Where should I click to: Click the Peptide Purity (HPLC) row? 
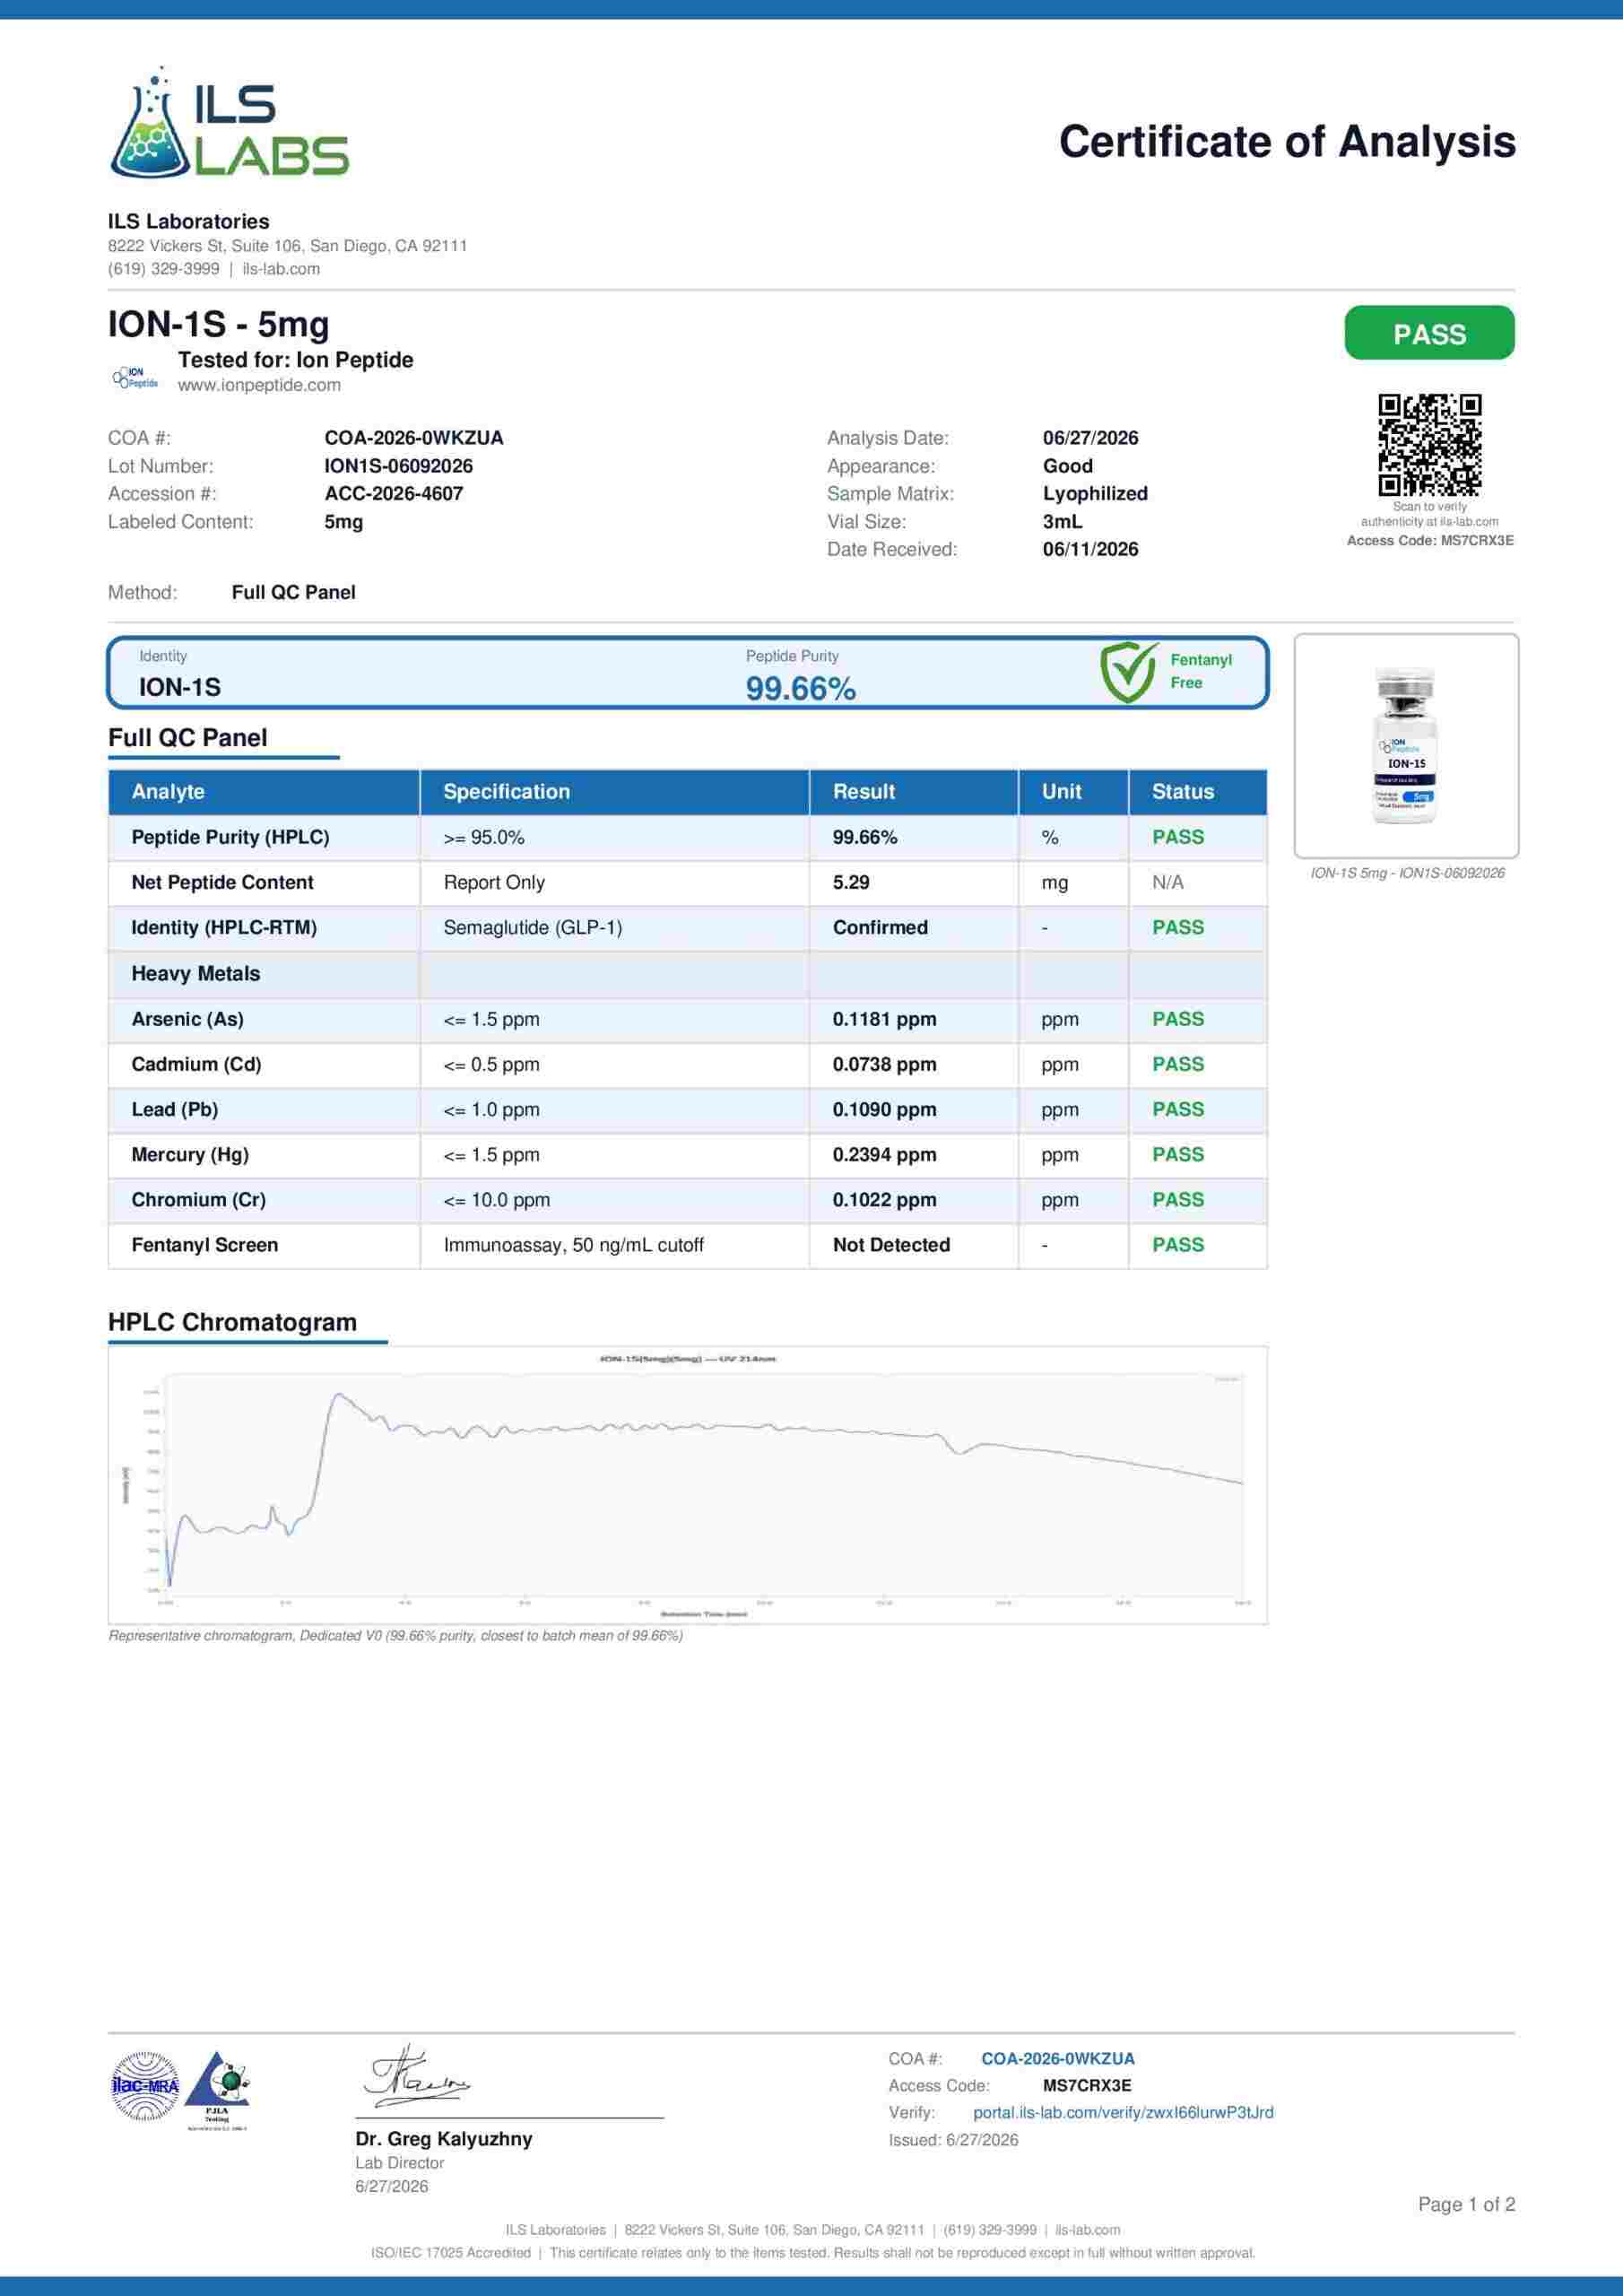[688, 838]
